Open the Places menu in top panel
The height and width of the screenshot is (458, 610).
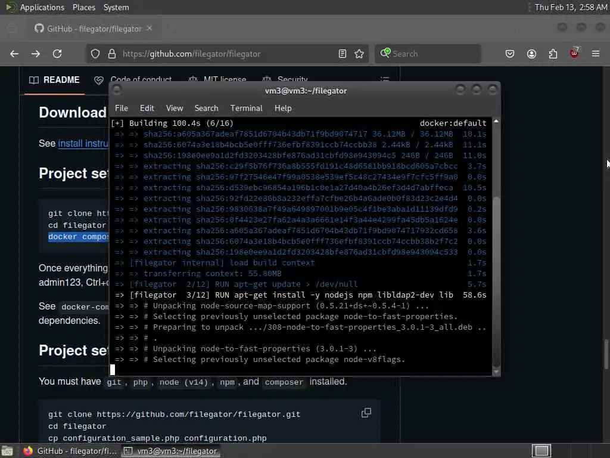[x=83, y=7]
